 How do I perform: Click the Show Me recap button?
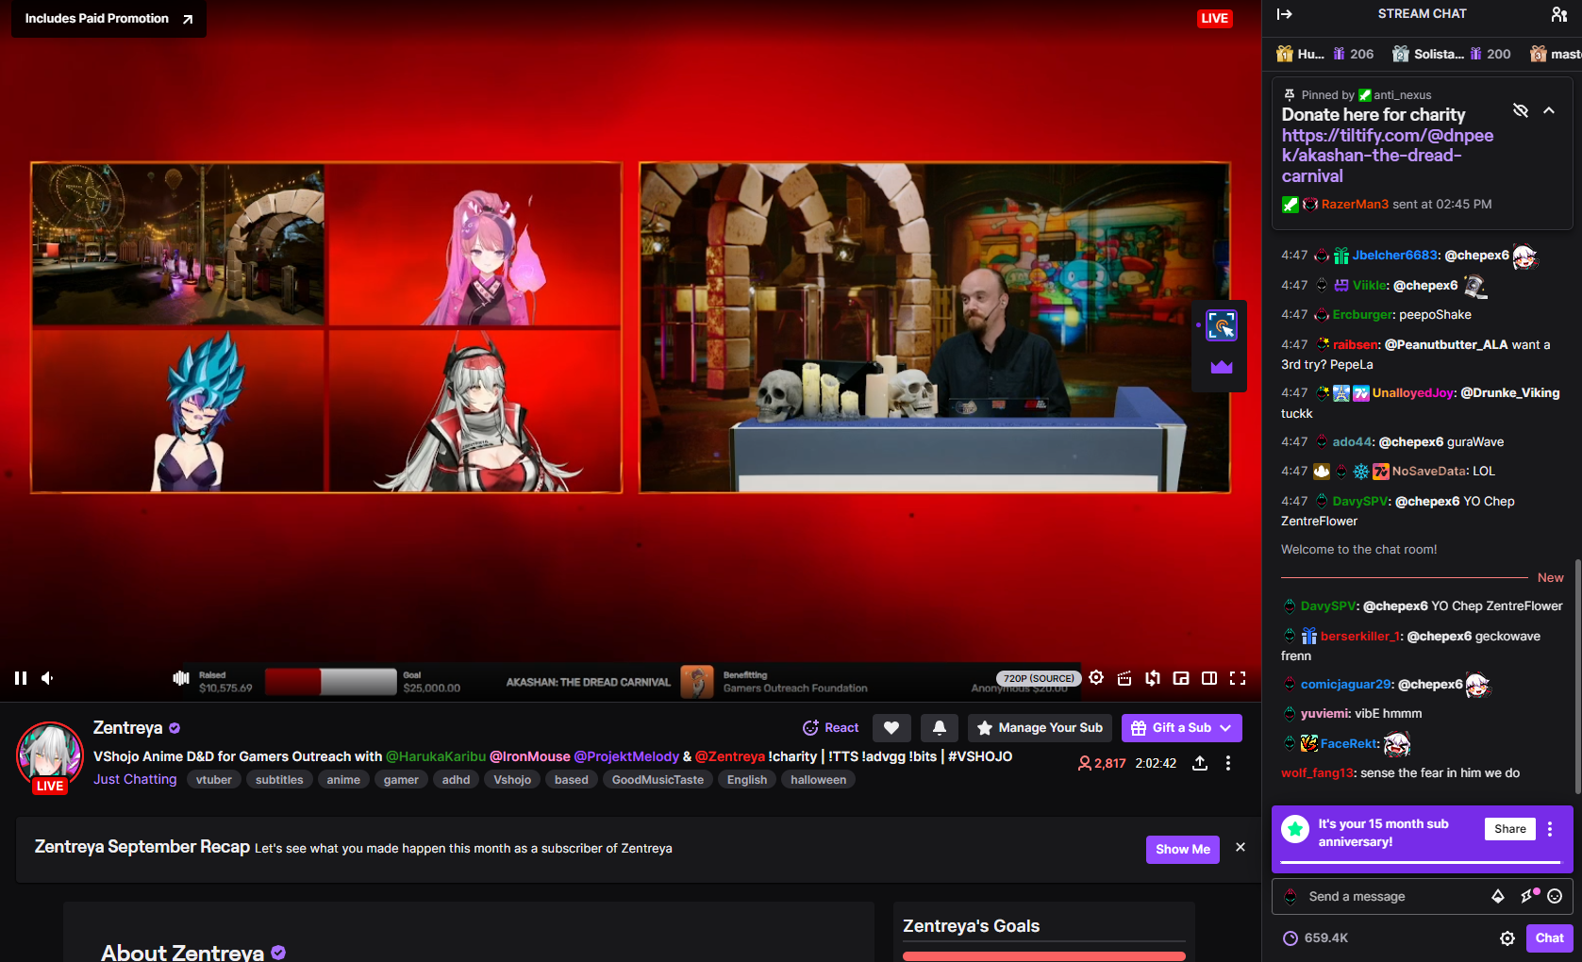(1182, 849)
